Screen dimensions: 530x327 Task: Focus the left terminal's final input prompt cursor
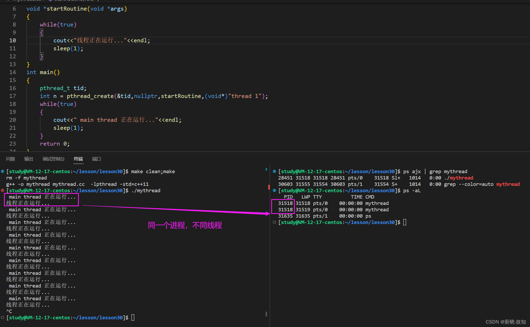point(133,317)
